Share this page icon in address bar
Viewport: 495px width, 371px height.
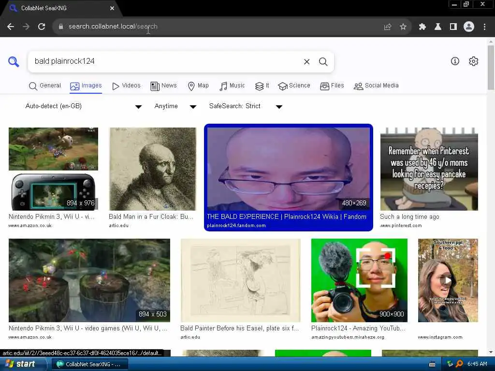point(387,27)
